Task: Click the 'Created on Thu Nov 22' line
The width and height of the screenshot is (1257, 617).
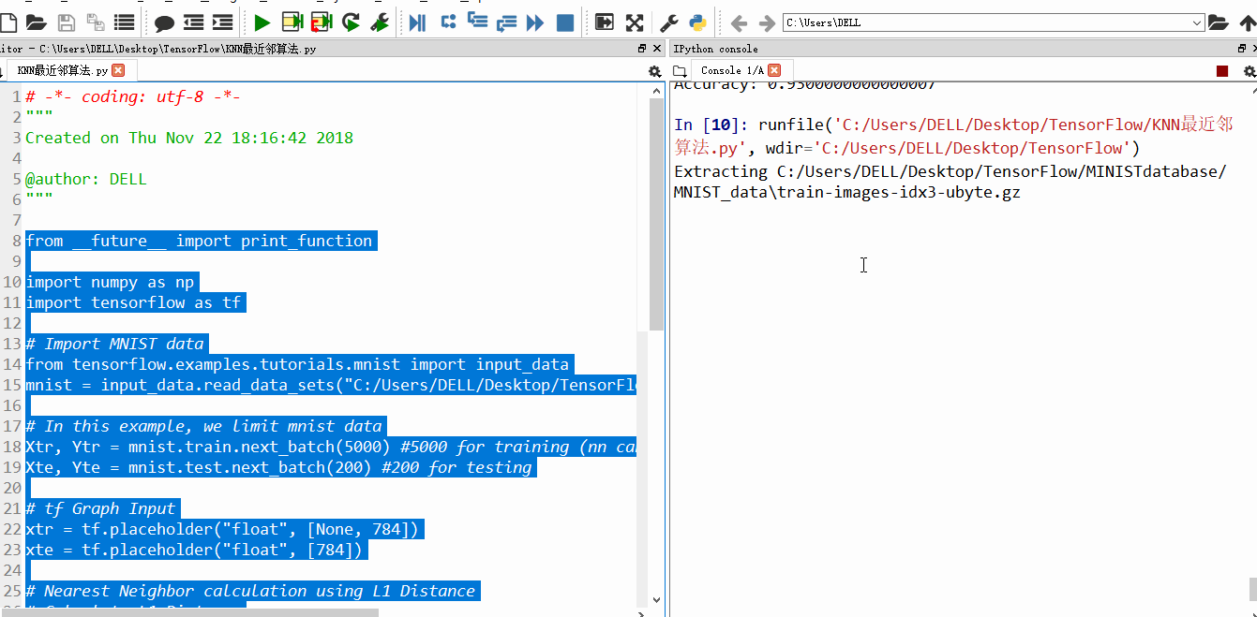Action: coord(189,138)
